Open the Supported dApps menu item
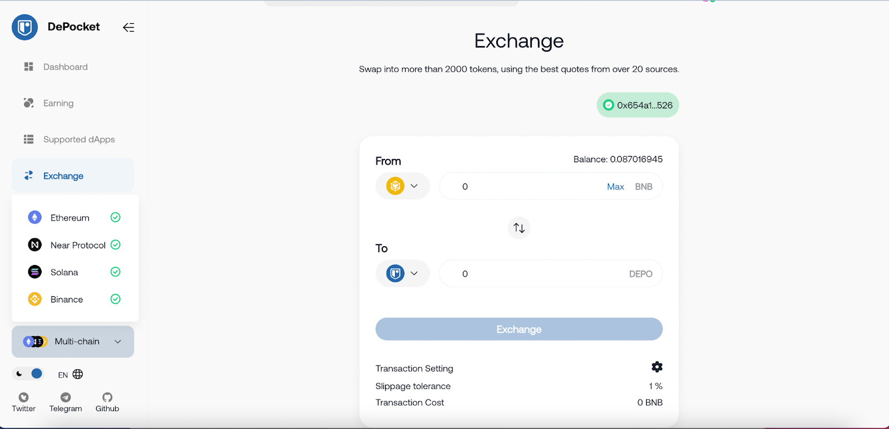889x429 pixels. 78,139
